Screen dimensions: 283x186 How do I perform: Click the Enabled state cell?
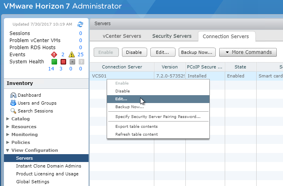[x=240, y=76]
